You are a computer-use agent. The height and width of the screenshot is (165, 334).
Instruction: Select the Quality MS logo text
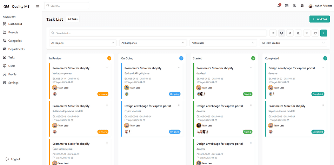click(21, 6)
